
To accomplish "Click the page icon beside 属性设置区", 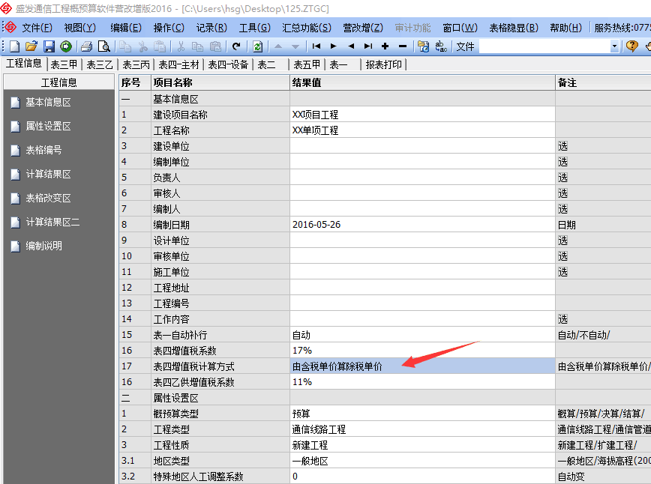I will [x=15, y=127].
